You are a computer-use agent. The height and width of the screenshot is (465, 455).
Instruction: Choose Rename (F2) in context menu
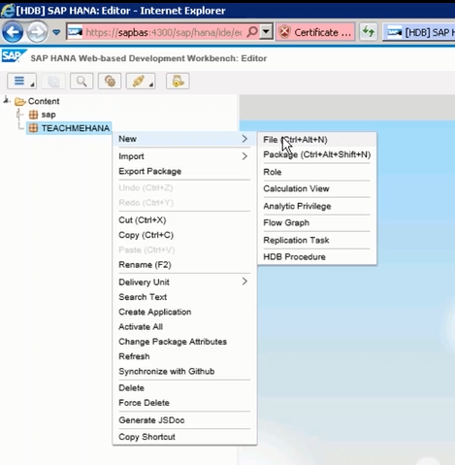click(x=184, y=265)
